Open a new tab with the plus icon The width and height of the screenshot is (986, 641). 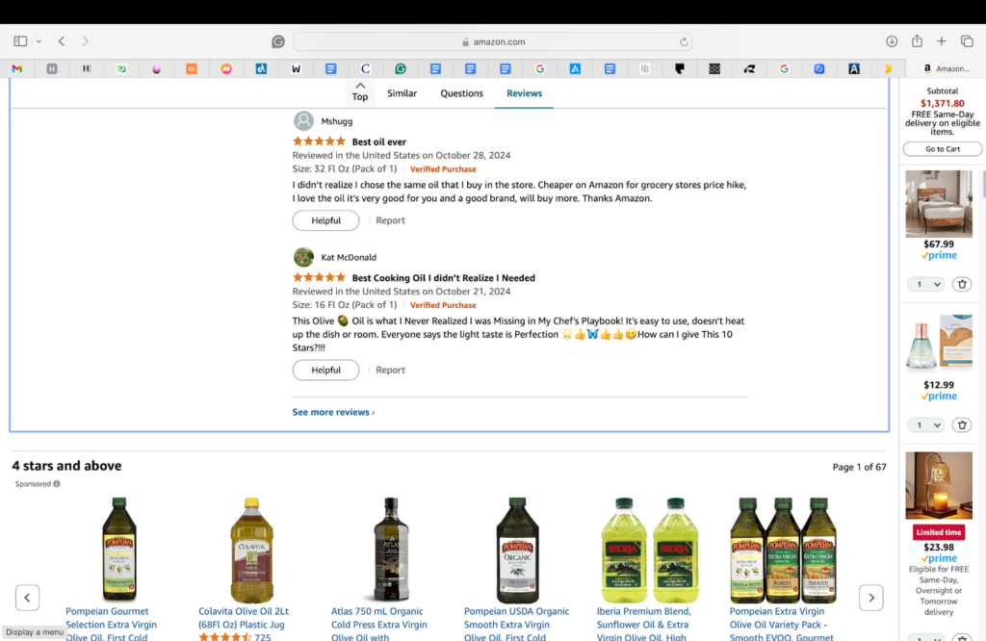tap(942, 41)
